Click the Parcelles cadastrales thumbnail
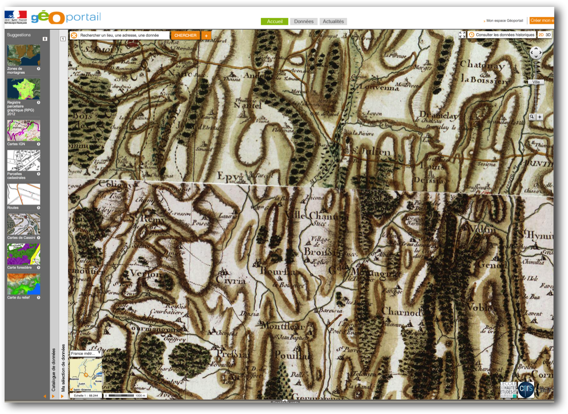 23,160
